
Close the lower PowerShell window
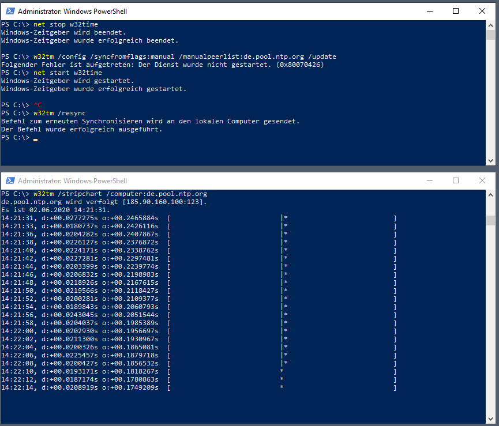482,180
